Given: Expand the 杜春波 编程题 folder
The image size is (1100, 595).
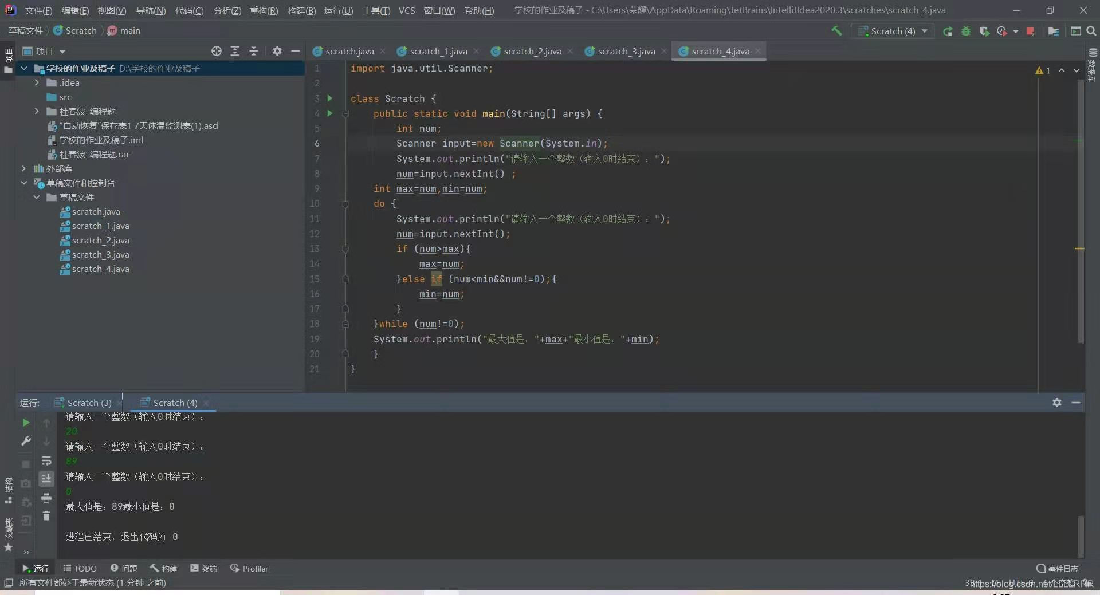Looking at the screenshot, I should pos(37,111).
